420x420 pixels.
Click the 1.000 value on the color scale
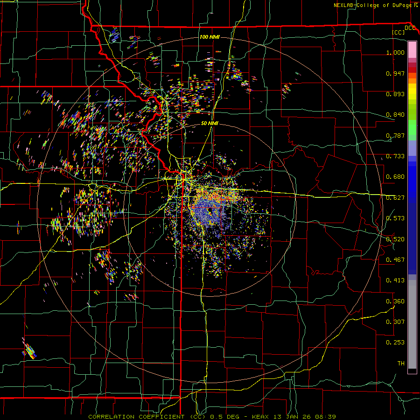click(395, 52)
